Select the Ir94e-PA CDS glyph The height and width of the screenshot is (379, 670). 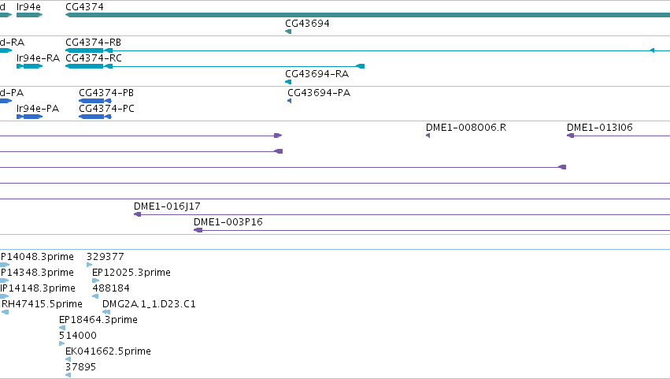pyautogui.click(x=29, y=117)
